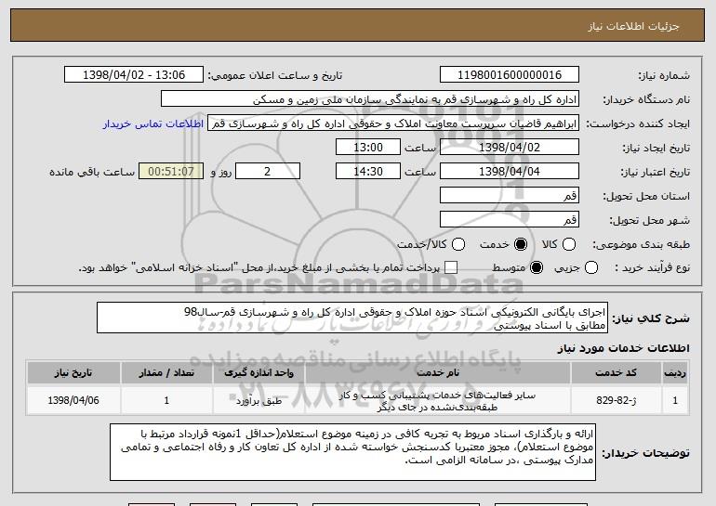This screenshot has height=506, width=716.
Task: Click the واحد اندازه گیری column header
Action: click(x=259, y=373)
